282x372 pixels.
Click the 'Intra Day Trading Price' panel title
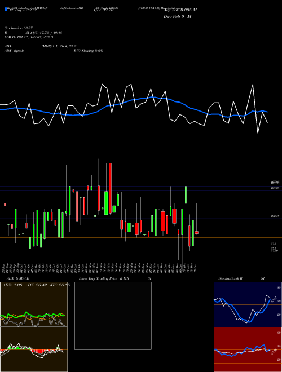(x=98, y=278)
